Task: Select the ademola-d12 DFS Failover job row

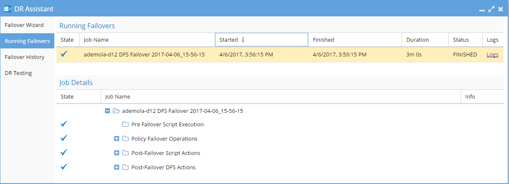Action: point(280,55)
